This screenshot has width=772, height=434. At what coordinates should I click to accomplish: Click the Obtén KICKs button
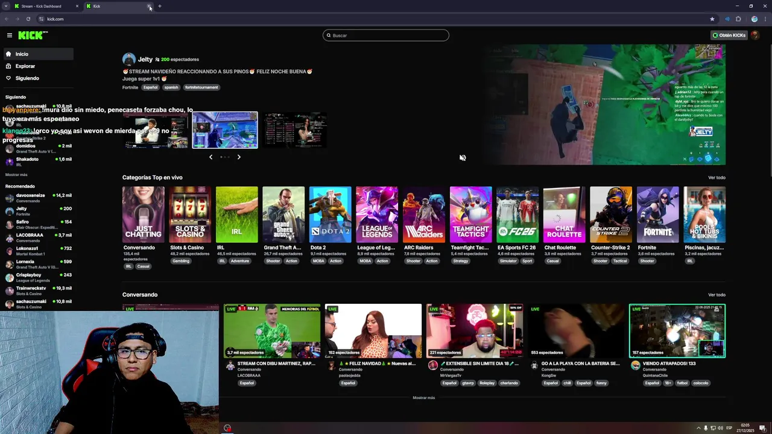point(729,36)
